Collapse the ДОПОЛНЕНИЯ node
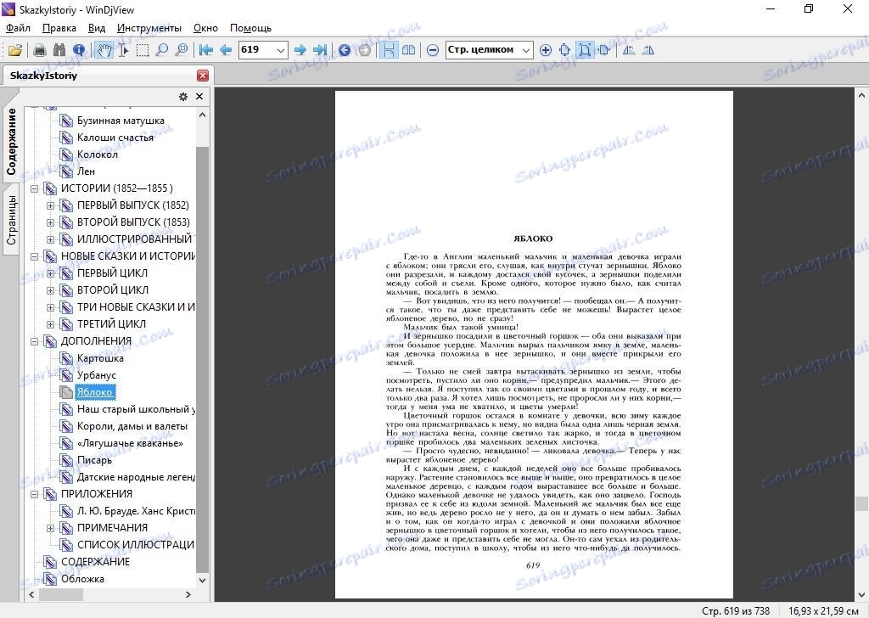The height and width of the screenshot is (618, 869). coord(34,341)
